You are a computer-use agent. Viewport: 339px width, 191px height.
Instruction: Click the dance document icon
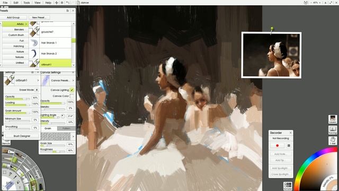pyautogui.click(x=78, y=3)
